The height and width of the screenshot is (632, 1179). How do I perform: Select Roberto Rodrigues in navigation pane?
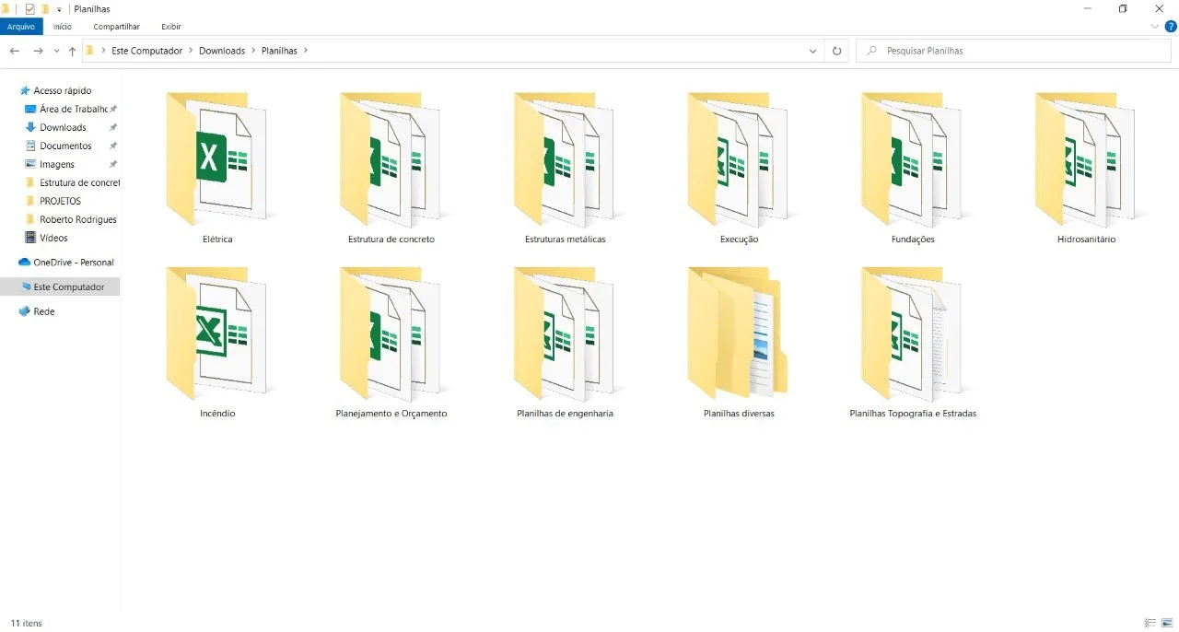[78, 219]
